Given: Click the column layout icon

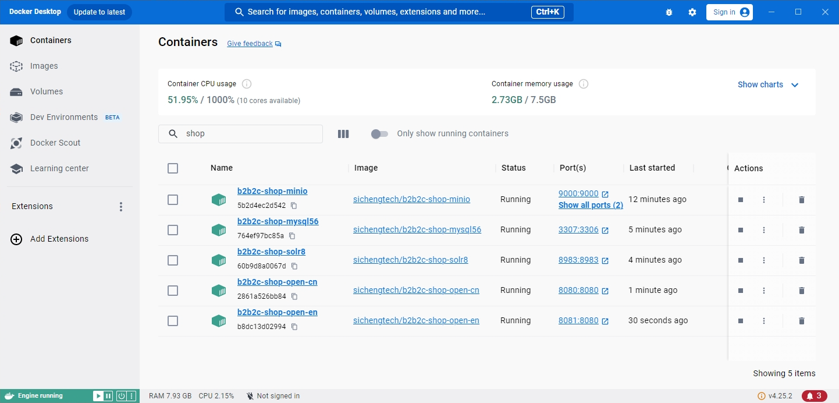Looking at the screenshot, I should pyautogui.click(x=343, y=134).
